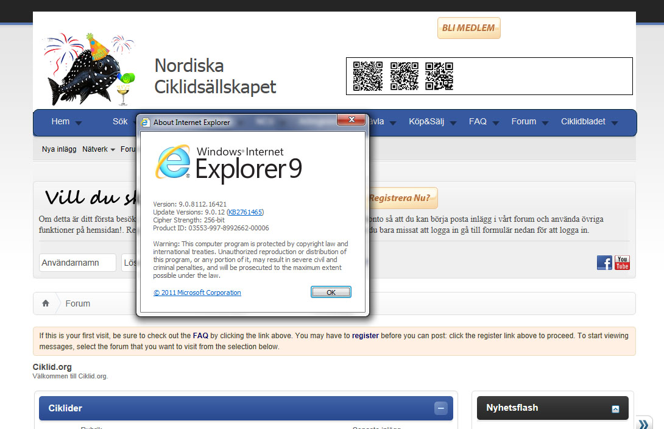Open the FAQ menu item
The width and height of the screenshot is (664, 429).
[x=478, y=121]
